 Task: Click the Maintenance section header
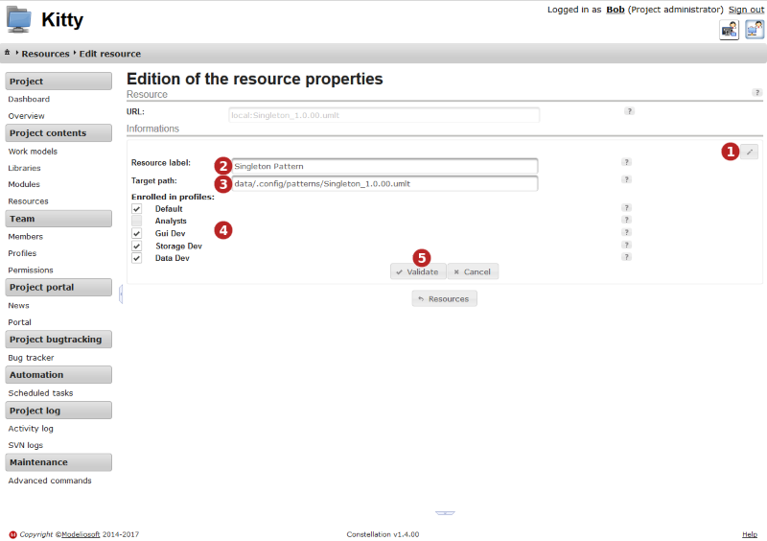[x=58, y=462]
